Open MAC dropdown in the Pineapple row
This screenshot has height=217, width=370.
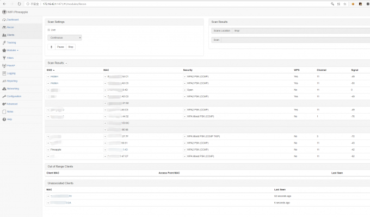[105, 150]
